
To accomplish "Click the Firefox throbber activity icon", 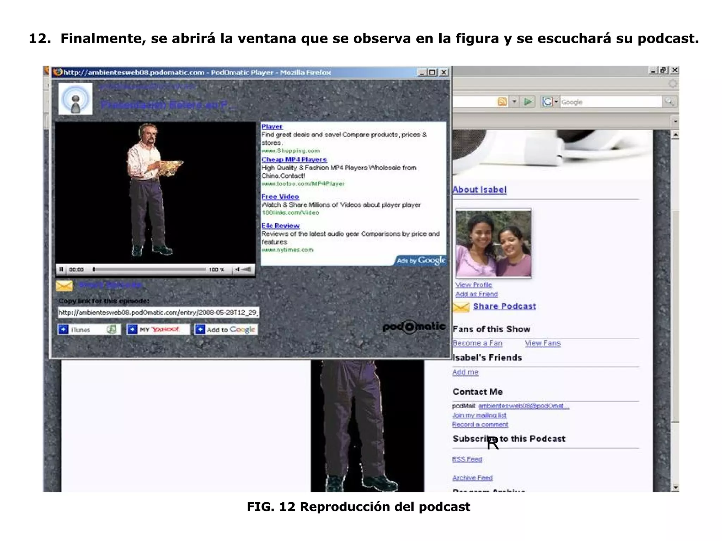I will 673,84.
